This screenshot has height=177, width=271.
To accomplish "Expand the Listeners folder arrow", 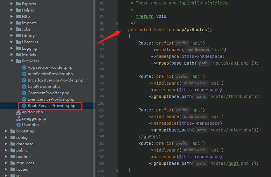I will coord(12,42).
